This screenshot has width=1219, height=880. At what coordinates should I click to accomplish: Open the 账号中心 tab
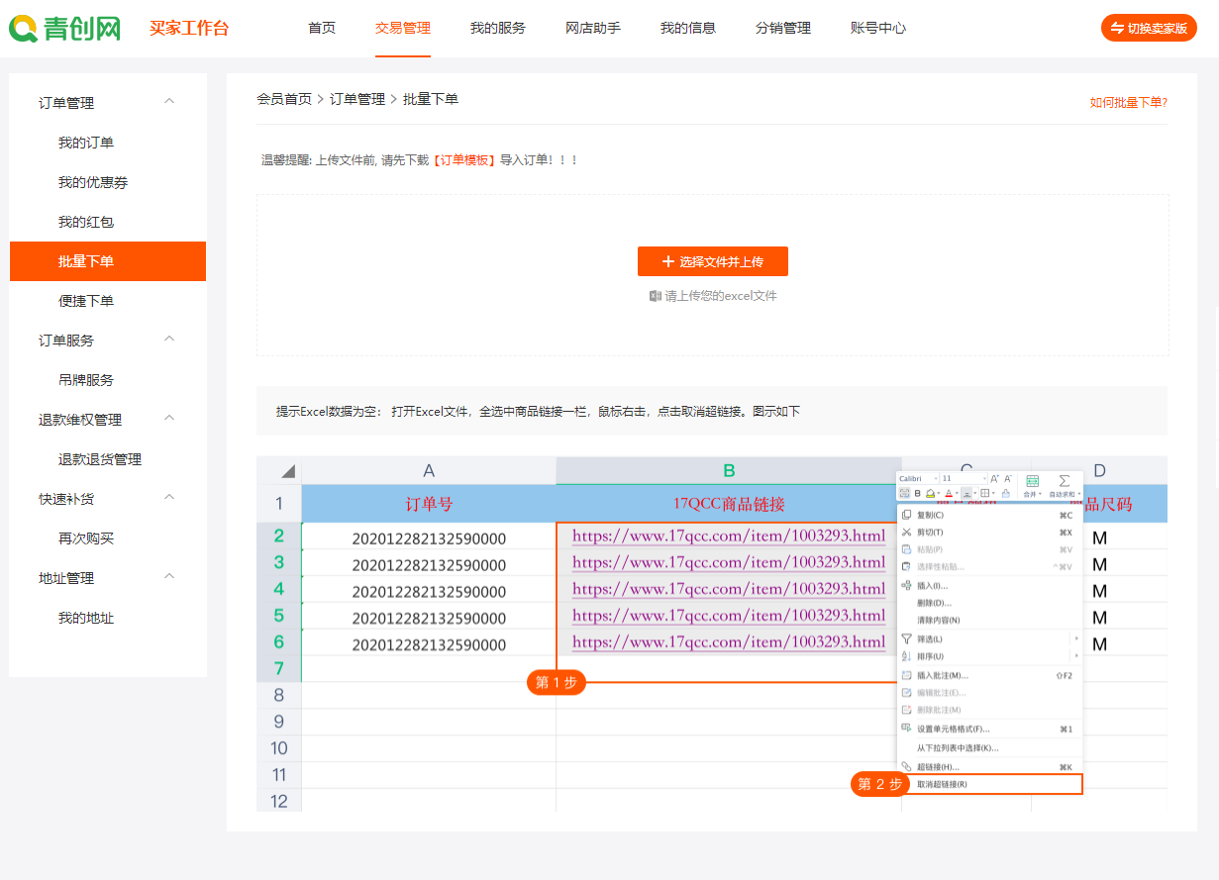(878, 28)
